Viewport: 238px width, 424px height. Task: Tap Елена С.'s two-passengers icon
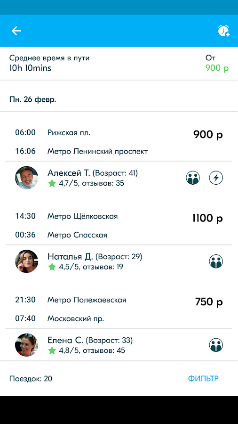pos(216,345)
